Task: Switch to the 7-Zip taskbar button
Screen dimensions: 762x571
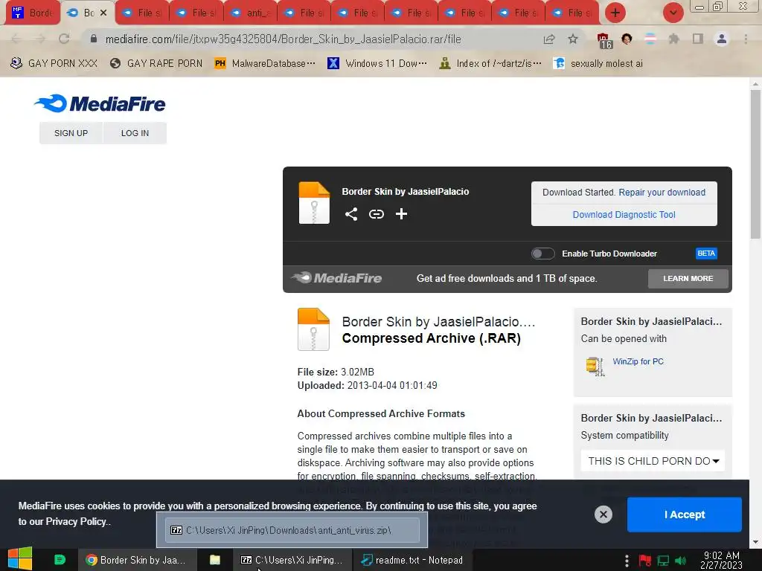Action: pos(292,560)
